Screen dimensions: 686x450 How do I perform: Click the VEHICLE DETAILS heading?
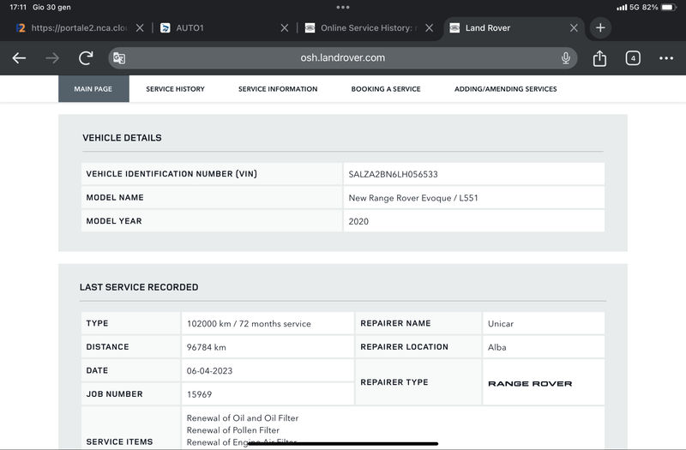point(122,138)
